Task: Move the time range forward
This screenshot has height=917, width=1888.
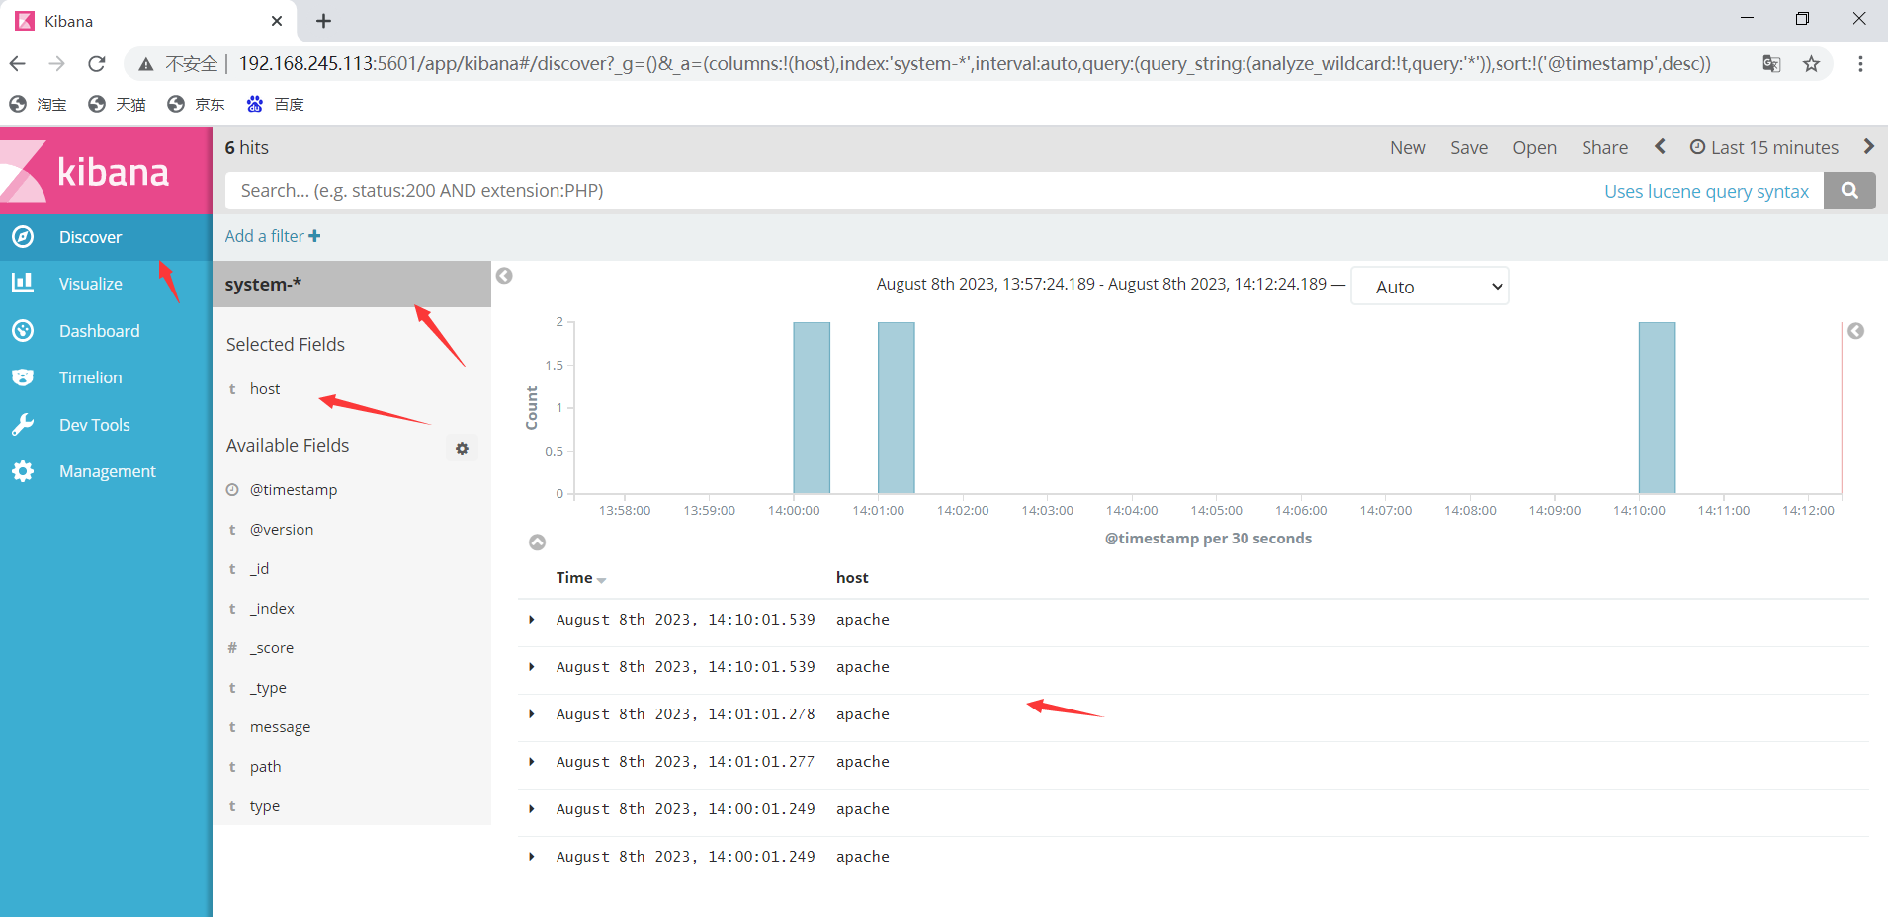Action: pos(1868,147)
